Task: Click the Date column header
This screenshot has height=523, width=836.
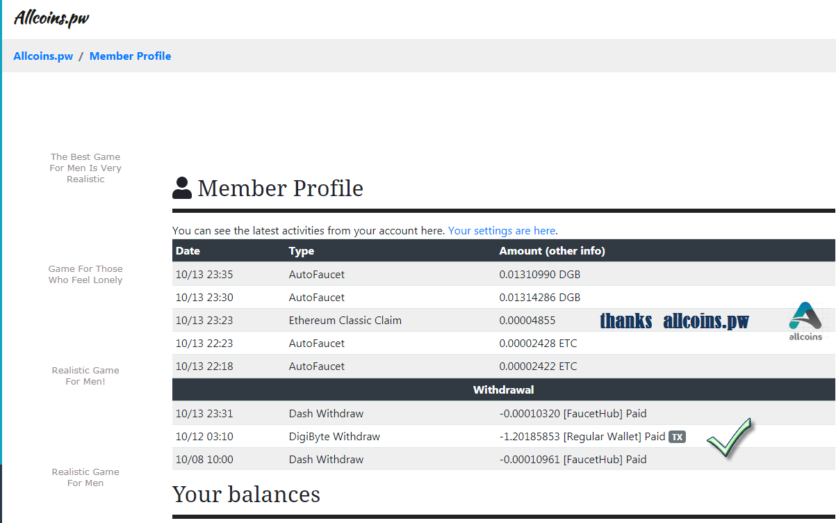Action: [188, 251]
